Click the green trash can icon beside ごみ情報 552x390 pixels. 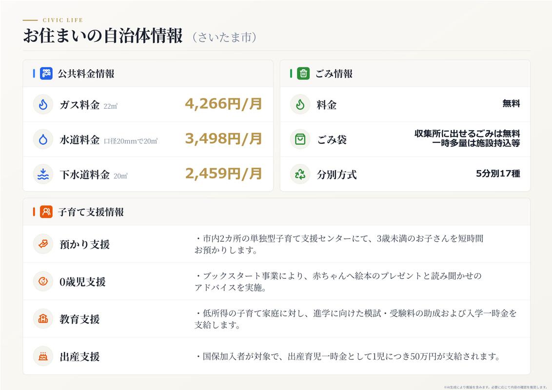click(x=303, y=74)
